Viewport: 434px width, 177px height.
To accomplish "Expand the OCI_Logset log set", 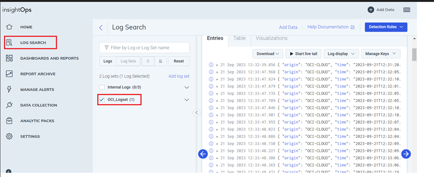I will tap(187, 100).
